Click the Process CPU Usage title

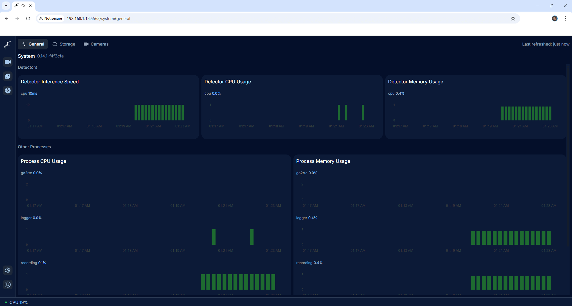point(43,161)
